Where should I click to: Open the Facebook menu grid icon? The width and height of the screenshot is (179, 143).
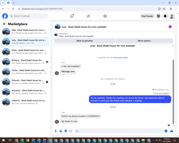[x=158, y=16]
